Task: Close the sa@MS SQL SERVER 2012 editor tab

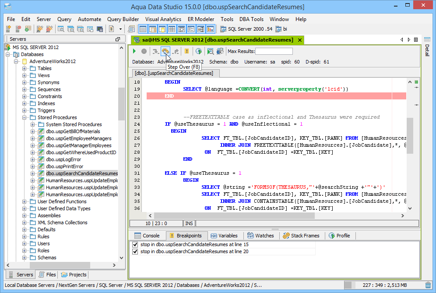Action: [300, 40]
